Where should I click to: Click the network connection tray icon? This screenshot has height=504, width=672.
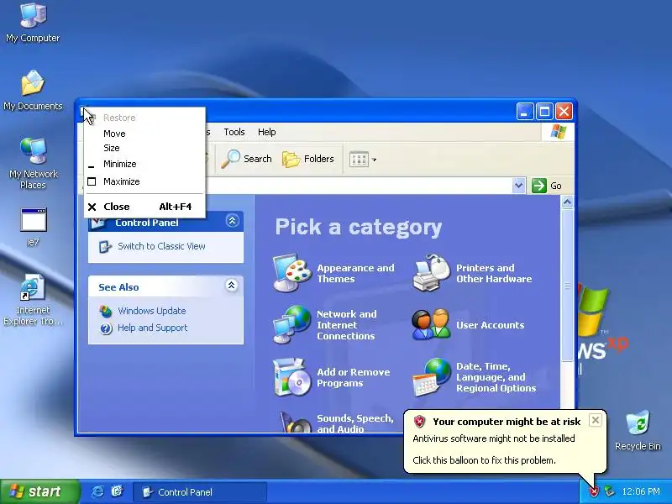click(609, 491)
